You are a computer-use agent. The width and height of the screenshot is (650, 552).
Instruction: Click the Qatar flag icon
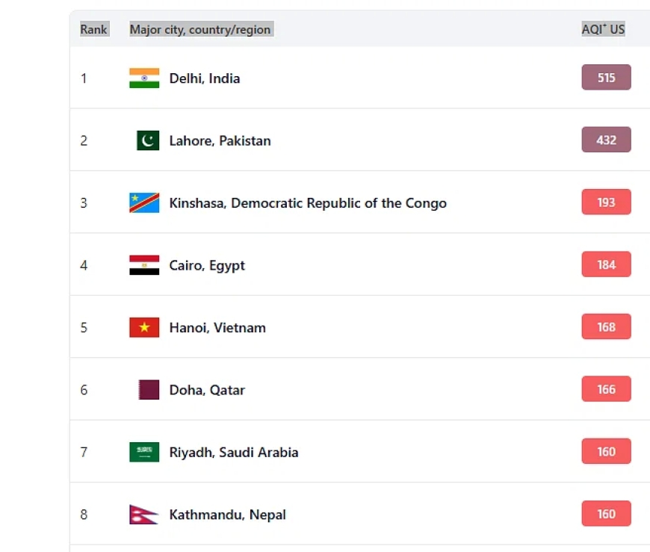click(149, 390)
